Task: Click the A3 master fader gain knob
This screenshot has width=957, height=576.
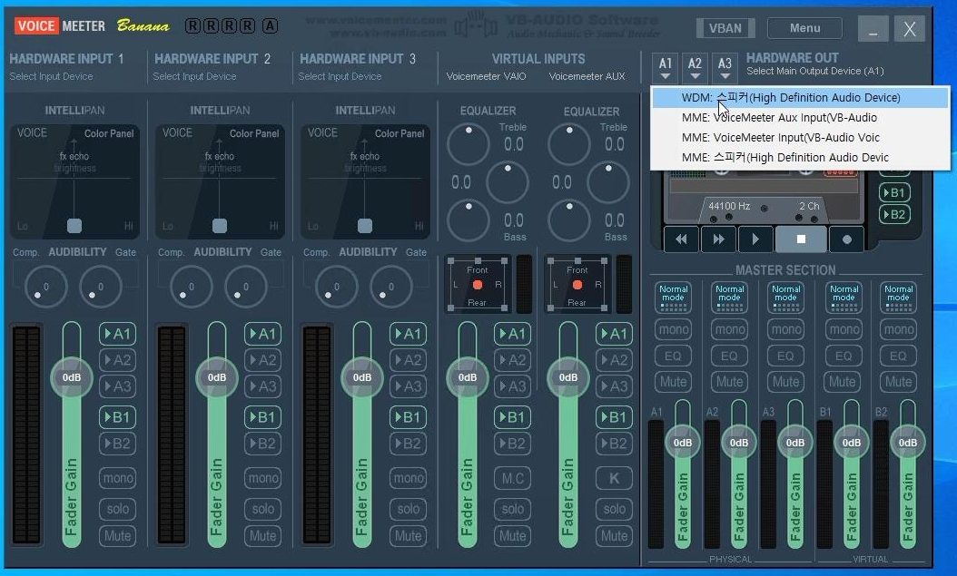Action: (794, 443)
